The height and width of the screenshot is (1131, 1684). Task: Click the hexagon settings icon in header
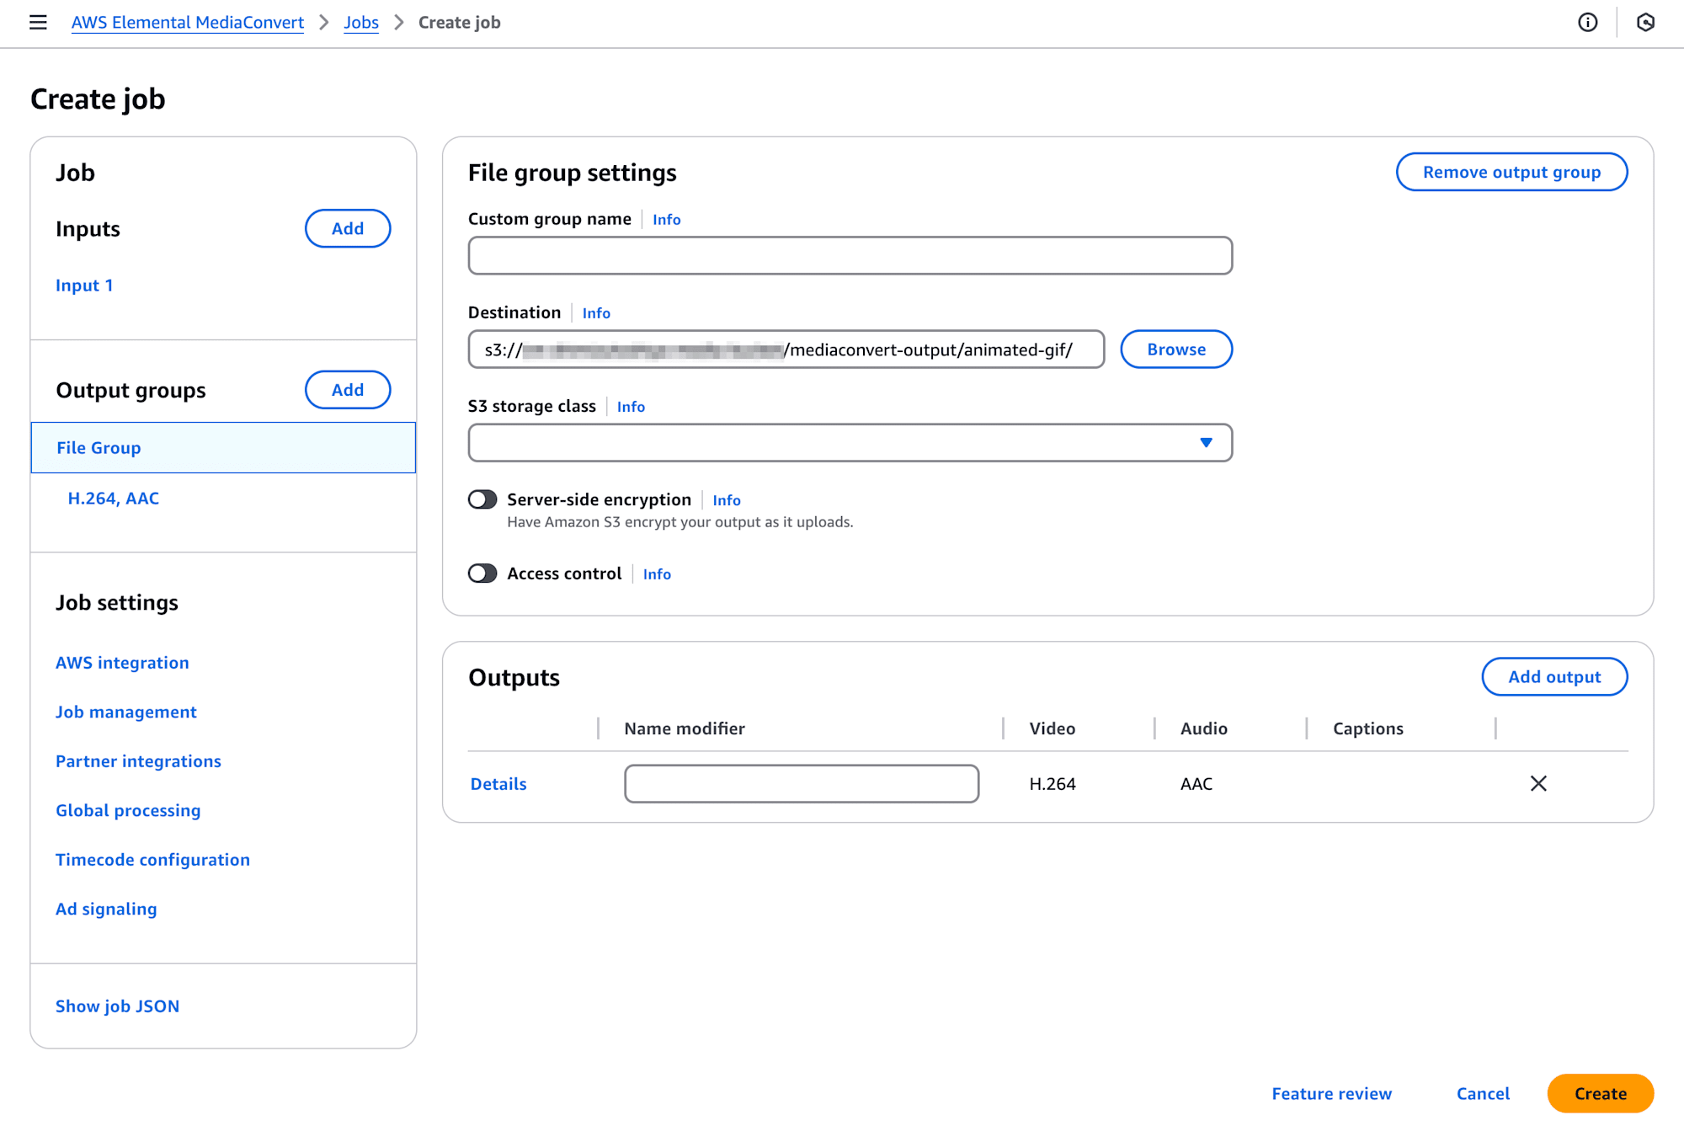point(1645,23)
